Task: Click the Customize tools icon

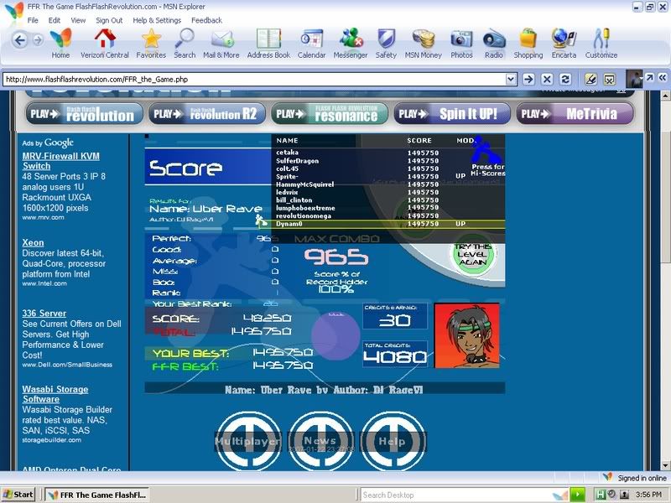Action: pyautogui.click(x=601, y=42)
